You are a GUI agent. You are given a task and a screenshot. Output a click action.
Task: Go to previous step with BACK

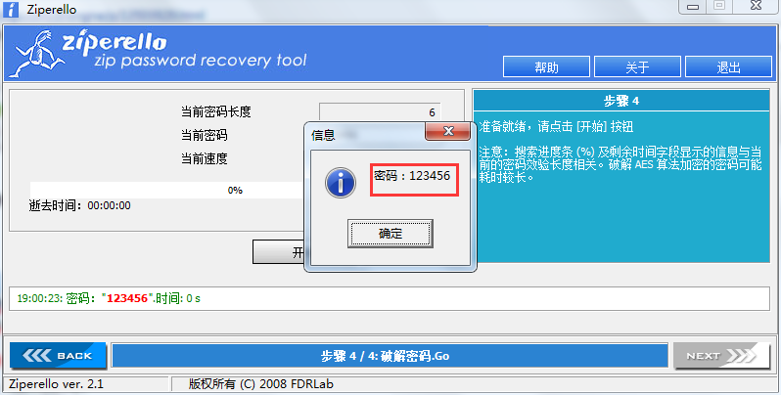coord(59,356)
